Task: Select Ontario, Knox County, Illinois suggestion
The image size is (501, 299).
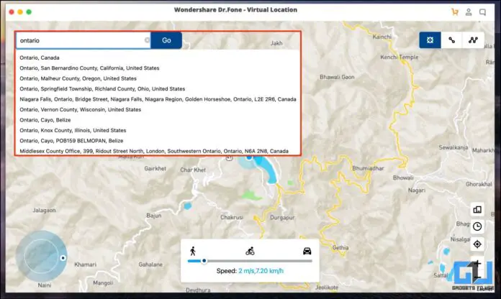Action: [x=73, y=130]
